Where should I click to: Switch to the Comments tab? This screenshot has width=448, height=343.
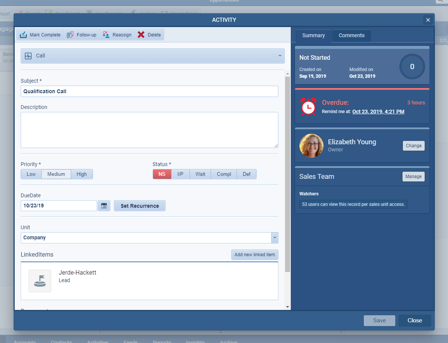point(351,35)
